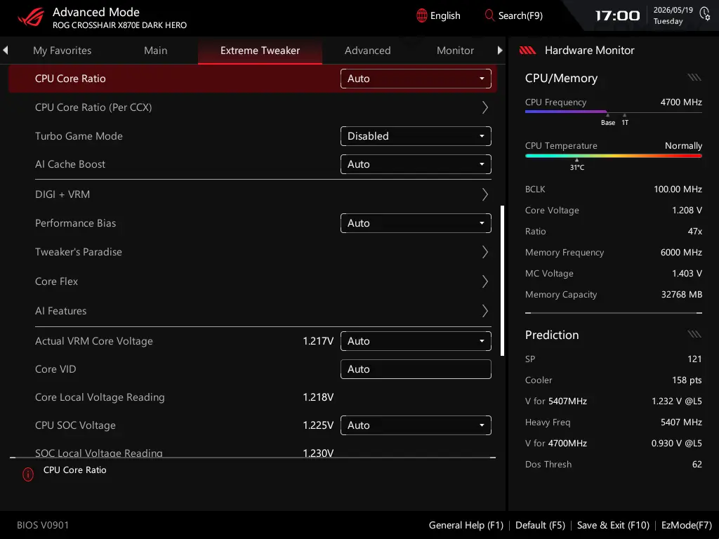Open the CPU Core Ratio dropdown
The width and height of the screenshot is (719, 539).
[416, 79]
